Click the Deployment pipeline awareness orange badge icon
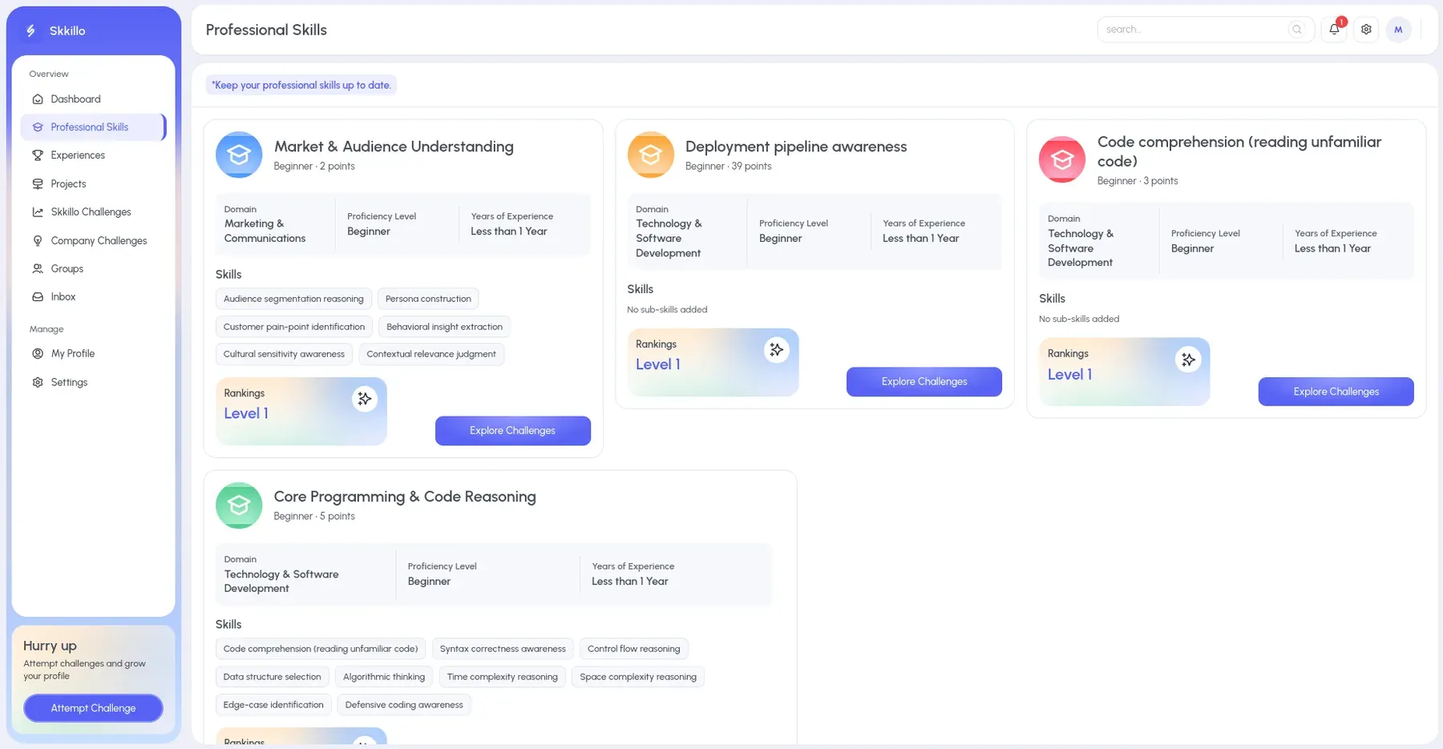 point(650,155)
